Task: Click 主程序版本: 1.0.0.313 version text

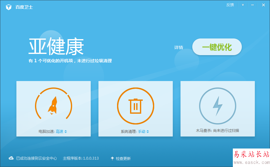Action: [81, 158]
